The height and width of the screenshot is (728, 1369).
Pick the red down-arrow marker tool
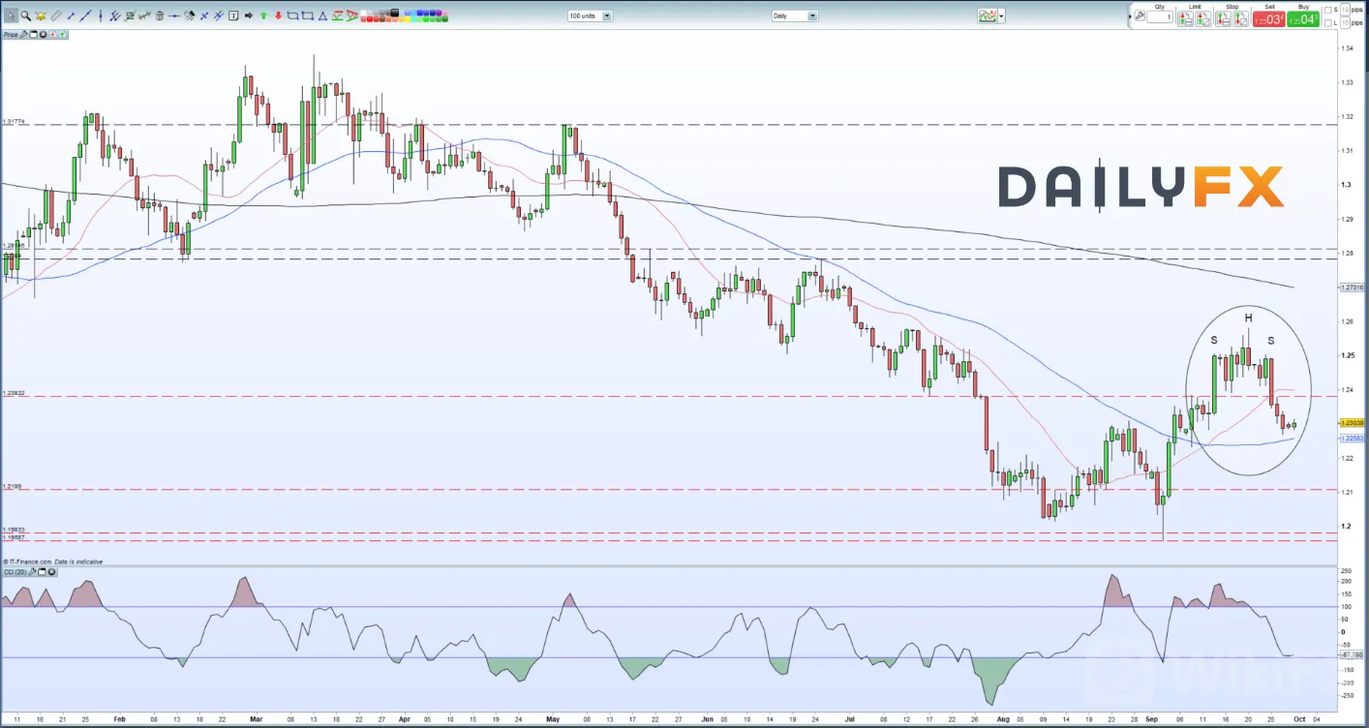coord(278,15)
